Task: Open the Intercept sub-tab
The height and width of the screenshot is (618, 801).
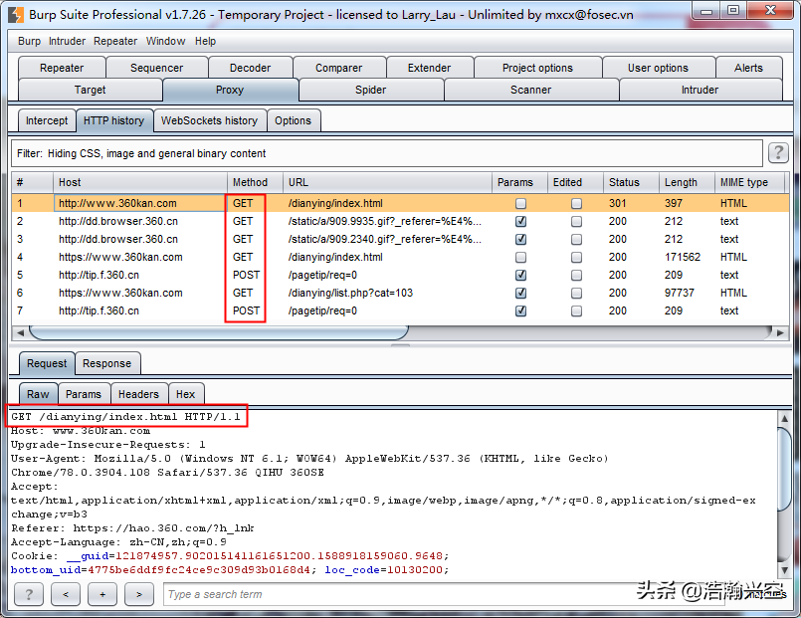Action: point(47,120)
